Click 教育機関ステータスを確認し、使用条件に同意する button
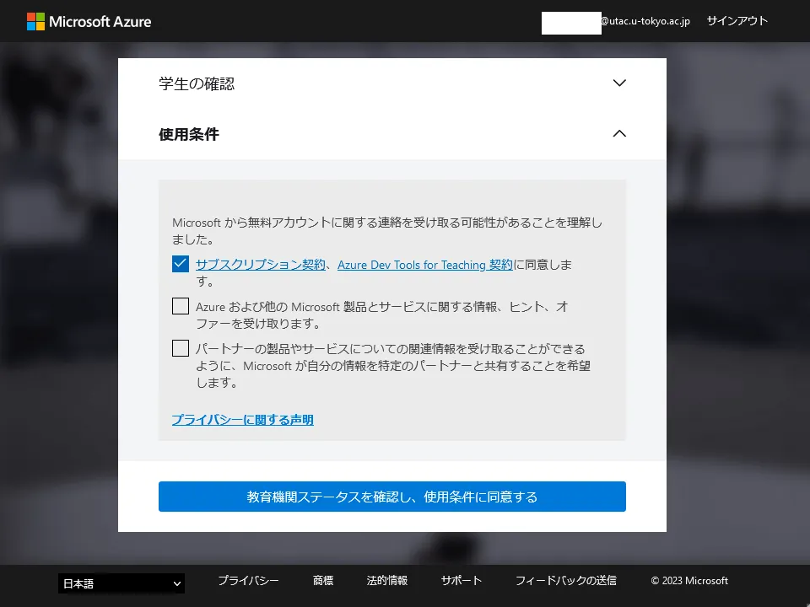This screenshot has width=810, height=607. (x=392, y=497)
